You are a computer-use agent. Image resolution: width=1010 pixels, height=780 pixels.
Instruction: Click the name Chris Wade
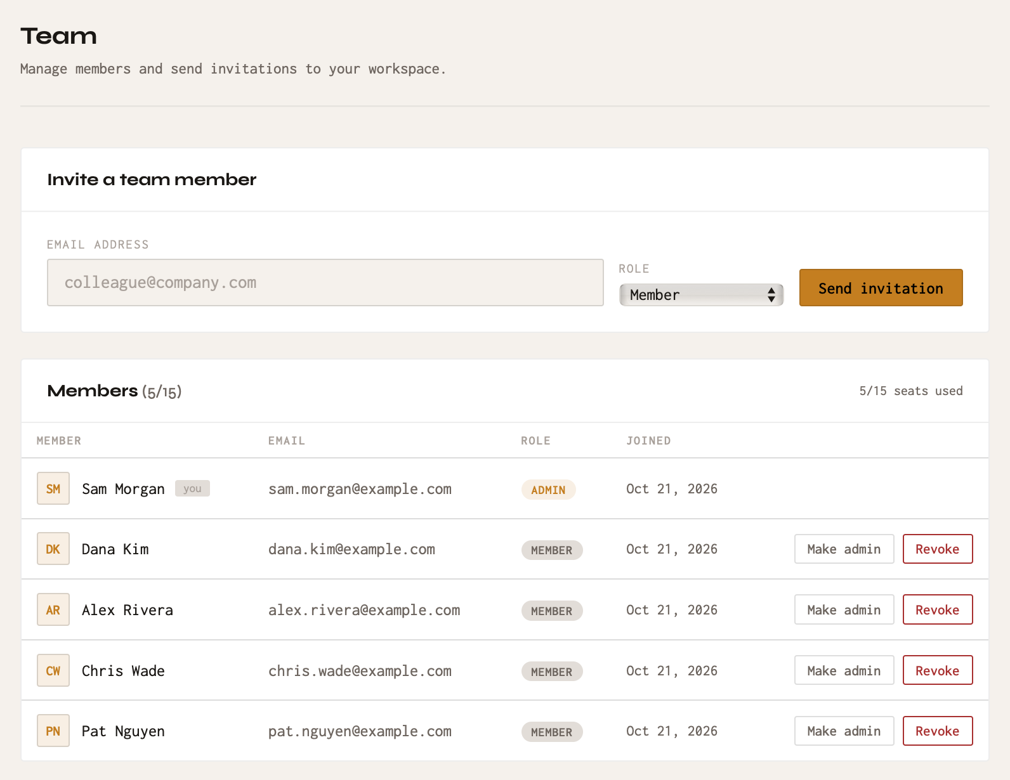coord(123,671)
